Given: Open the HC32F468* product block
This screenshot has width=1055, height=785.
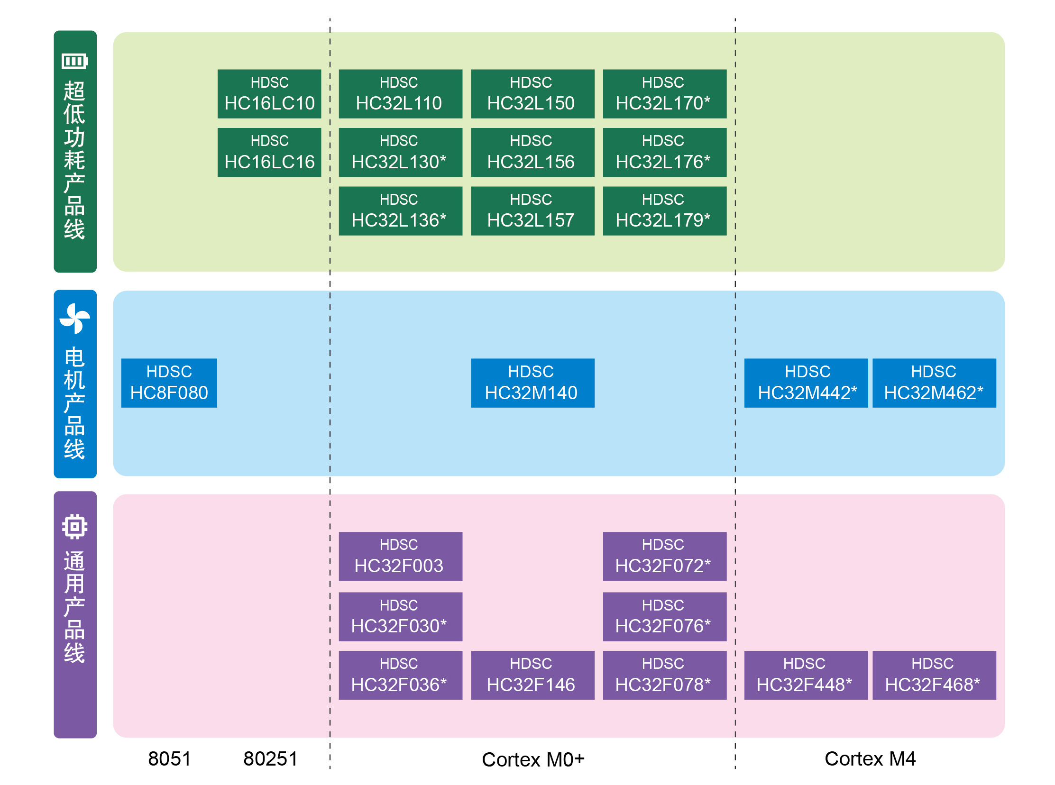Looking at the screenshot, I should click(x=934, y=675).
